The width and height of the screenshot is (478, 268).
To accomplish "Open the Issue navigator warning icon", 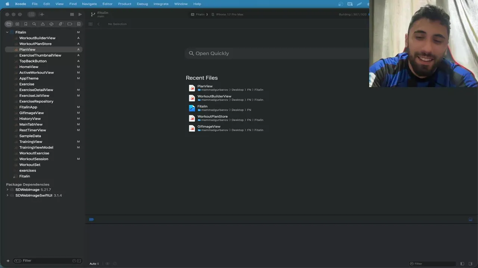I will click(x=43, y=24).
